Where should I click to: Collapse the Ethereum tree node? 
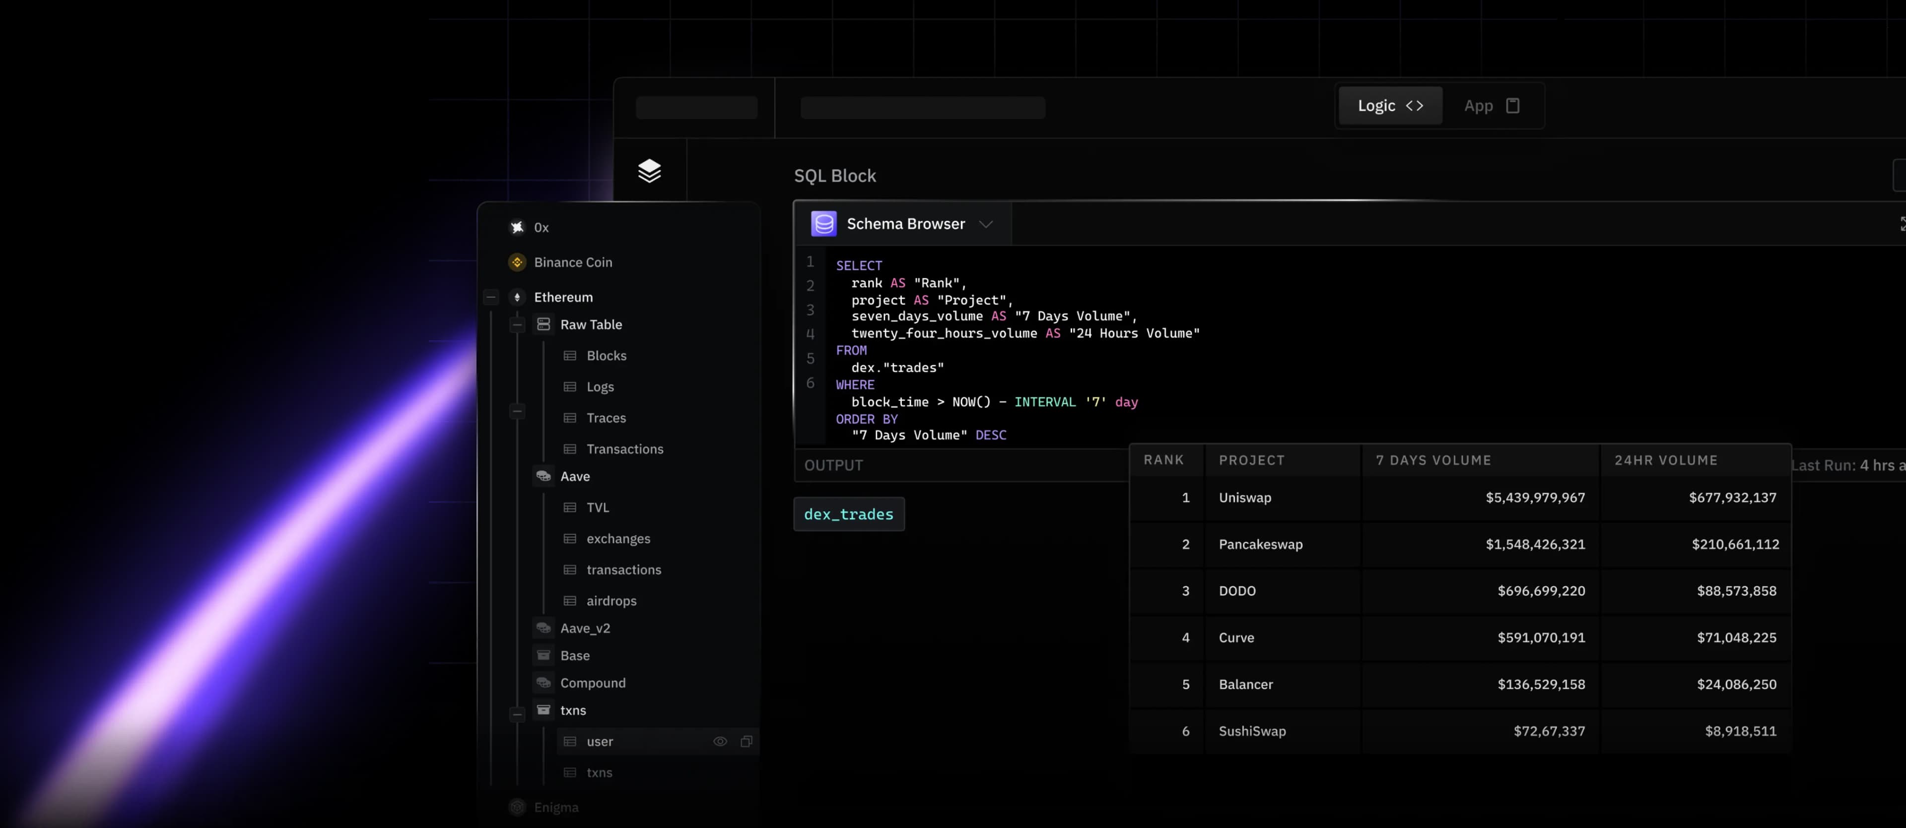click(x=490, y=297)
